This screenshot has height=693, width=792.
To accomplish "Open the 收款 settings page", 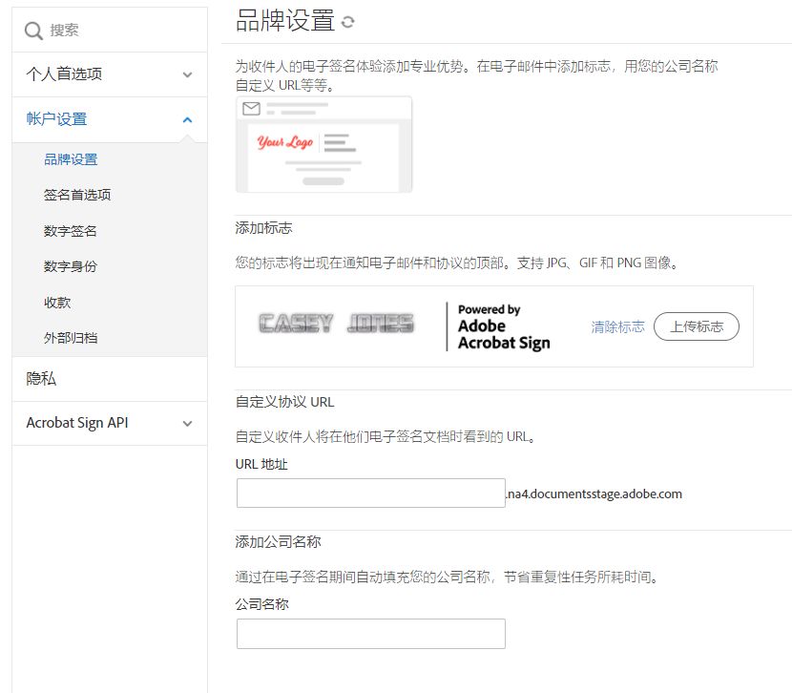I will tap(57, 303).
